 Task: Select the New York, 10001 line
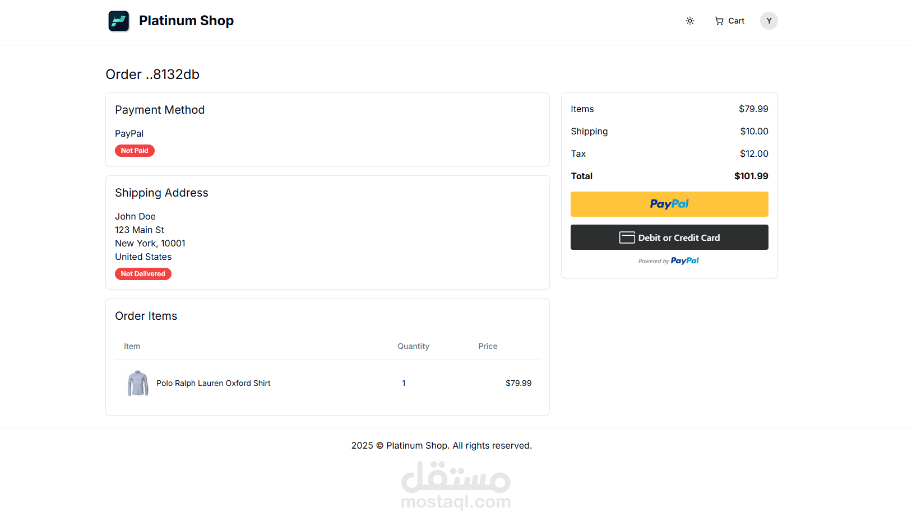click(150, 243)
